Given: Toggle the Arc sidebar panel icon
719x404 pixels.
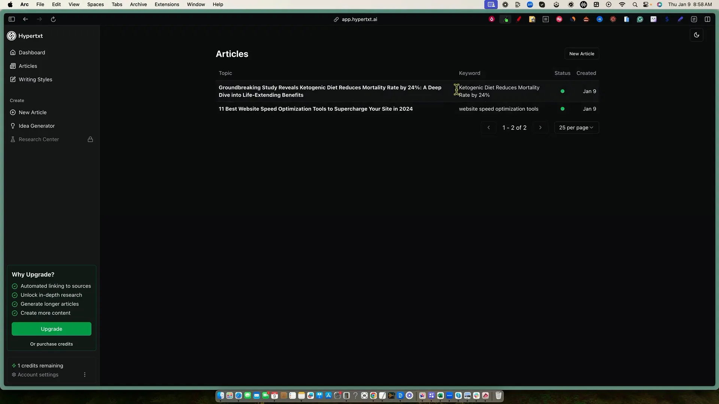Looking at the screenshot, I should point(12,19).
